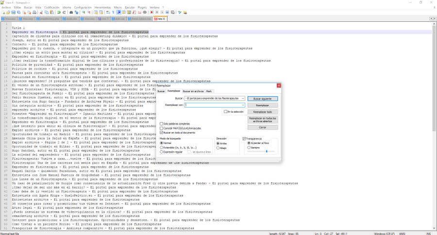437x235 pixels.
Task: Click the Play macro toolbar icon
Action: [x=162, y=12]
